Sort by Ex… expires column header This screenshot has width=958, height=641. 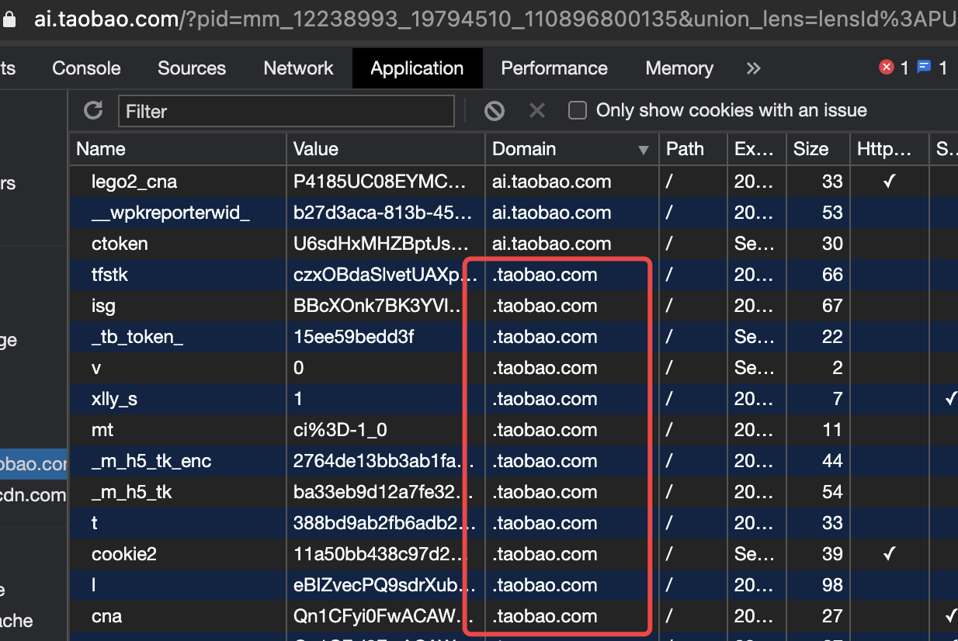coord(756,149)
